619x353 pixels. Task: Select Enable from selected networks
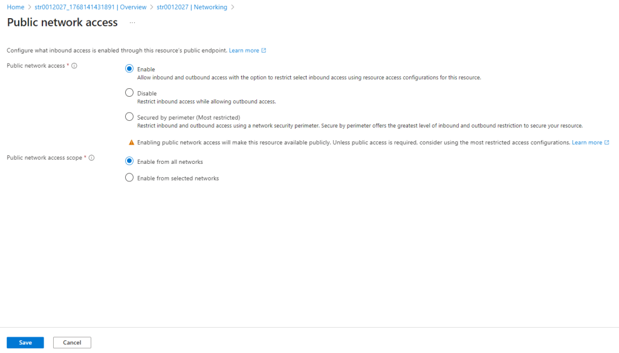coord(129,178)
